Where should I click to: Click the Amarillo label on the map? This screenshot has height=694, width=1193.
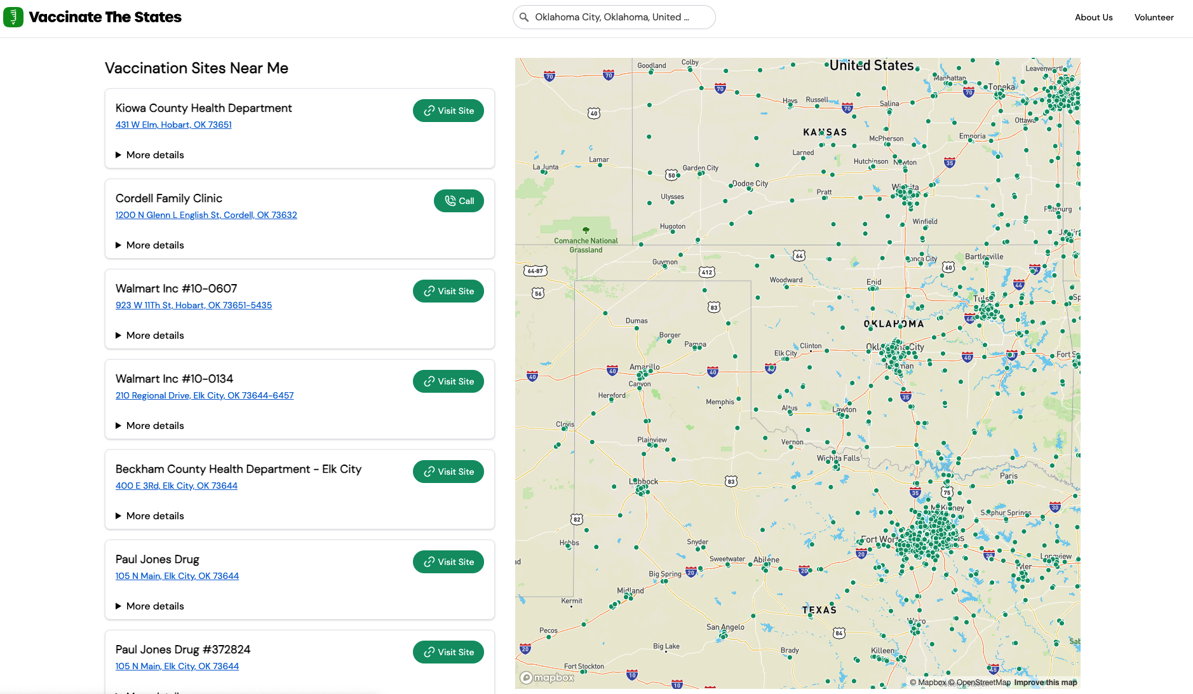pyautogui.click(x=644, y=367)
